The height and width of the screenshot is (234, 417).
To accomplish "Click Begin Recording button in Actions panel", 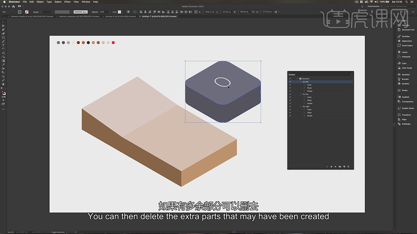I will click(x=331, y=167).
